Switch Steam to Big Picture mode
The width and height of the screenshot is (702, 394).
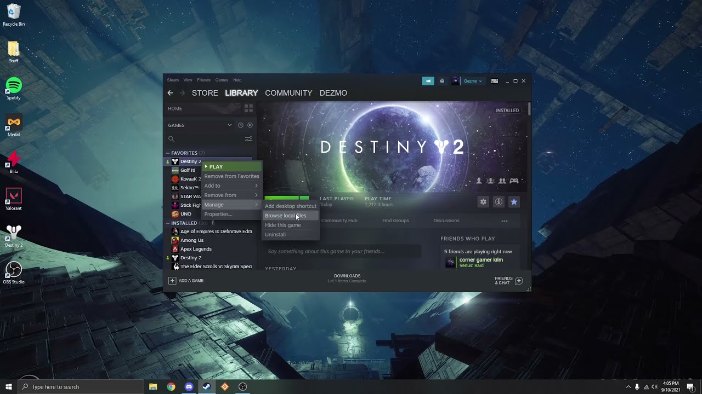coord(495,81)
